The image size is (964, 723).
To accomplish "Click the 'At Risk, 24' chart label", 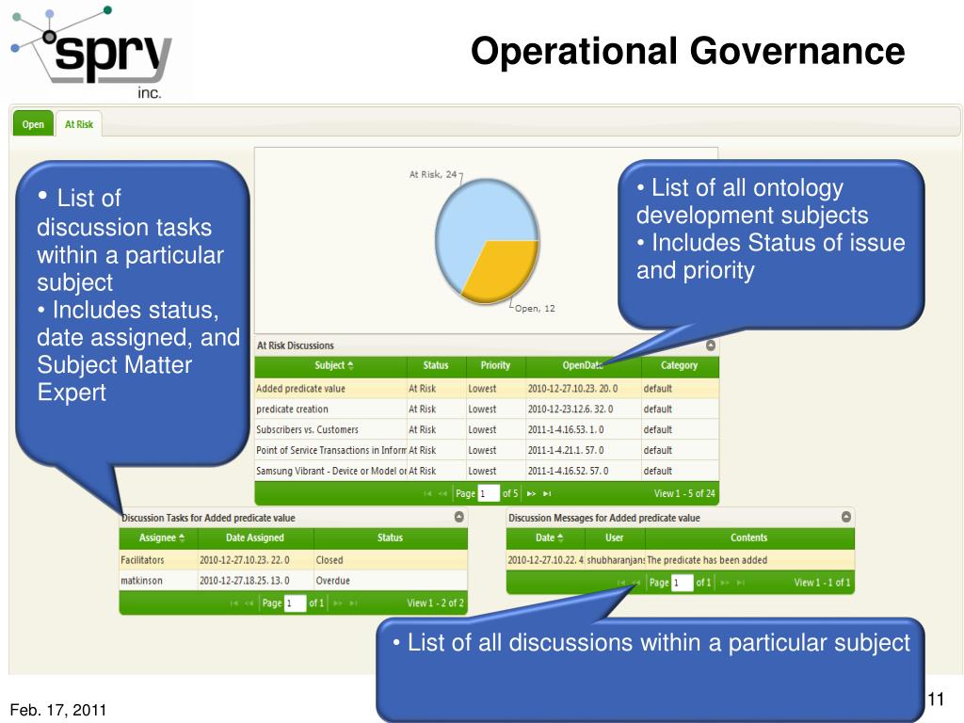I will pyautogui.click(x=433, y=174).
